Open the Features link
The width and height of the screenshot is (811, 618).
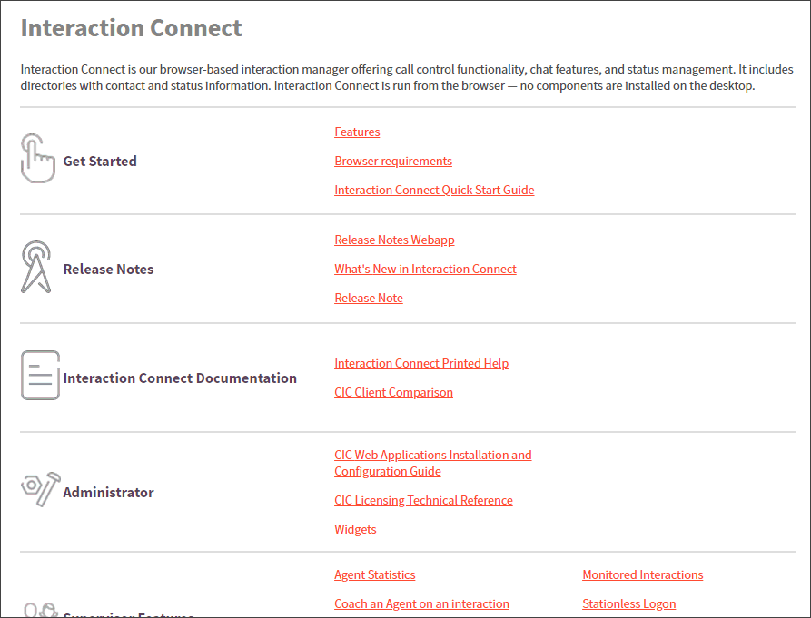point(357,132)
